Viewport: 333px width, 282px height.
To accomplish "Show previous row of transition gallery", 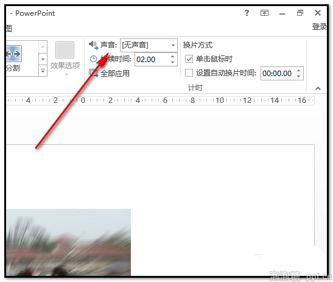I will (43, 46).
